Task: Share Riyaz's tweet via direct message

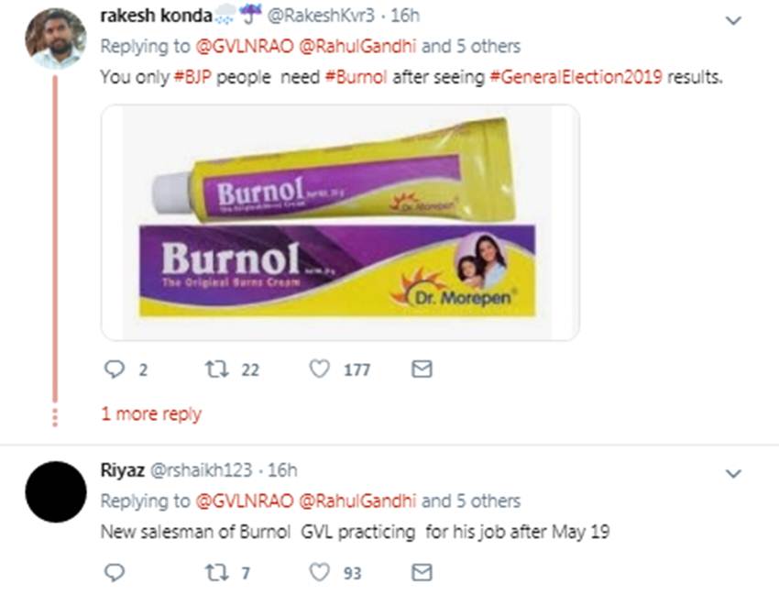Action: click(x=422, y=572)
